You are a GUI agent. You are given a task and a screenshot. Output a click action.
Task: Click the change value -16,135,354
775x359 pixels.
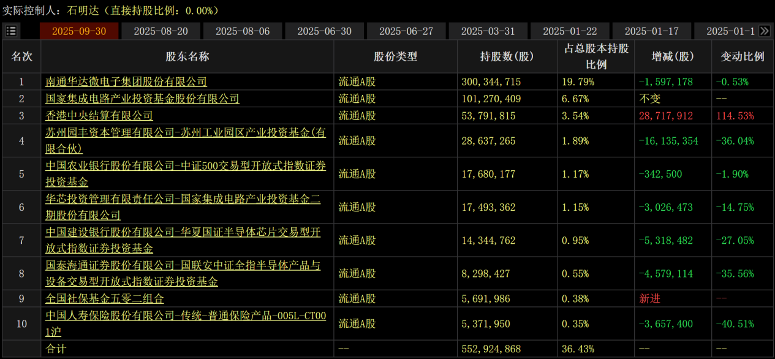pyautogui.click(x=668, y=141)
